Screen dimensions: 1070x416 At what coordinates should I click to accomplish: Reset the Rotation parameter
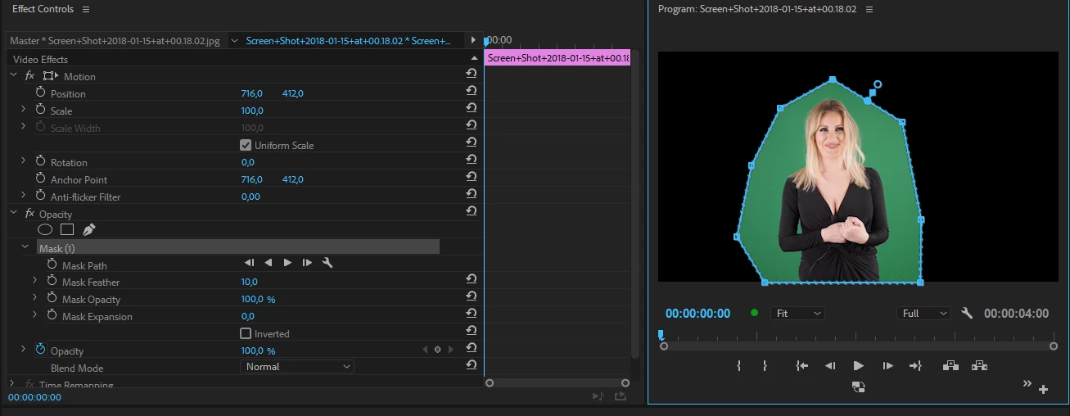[472, 160]
